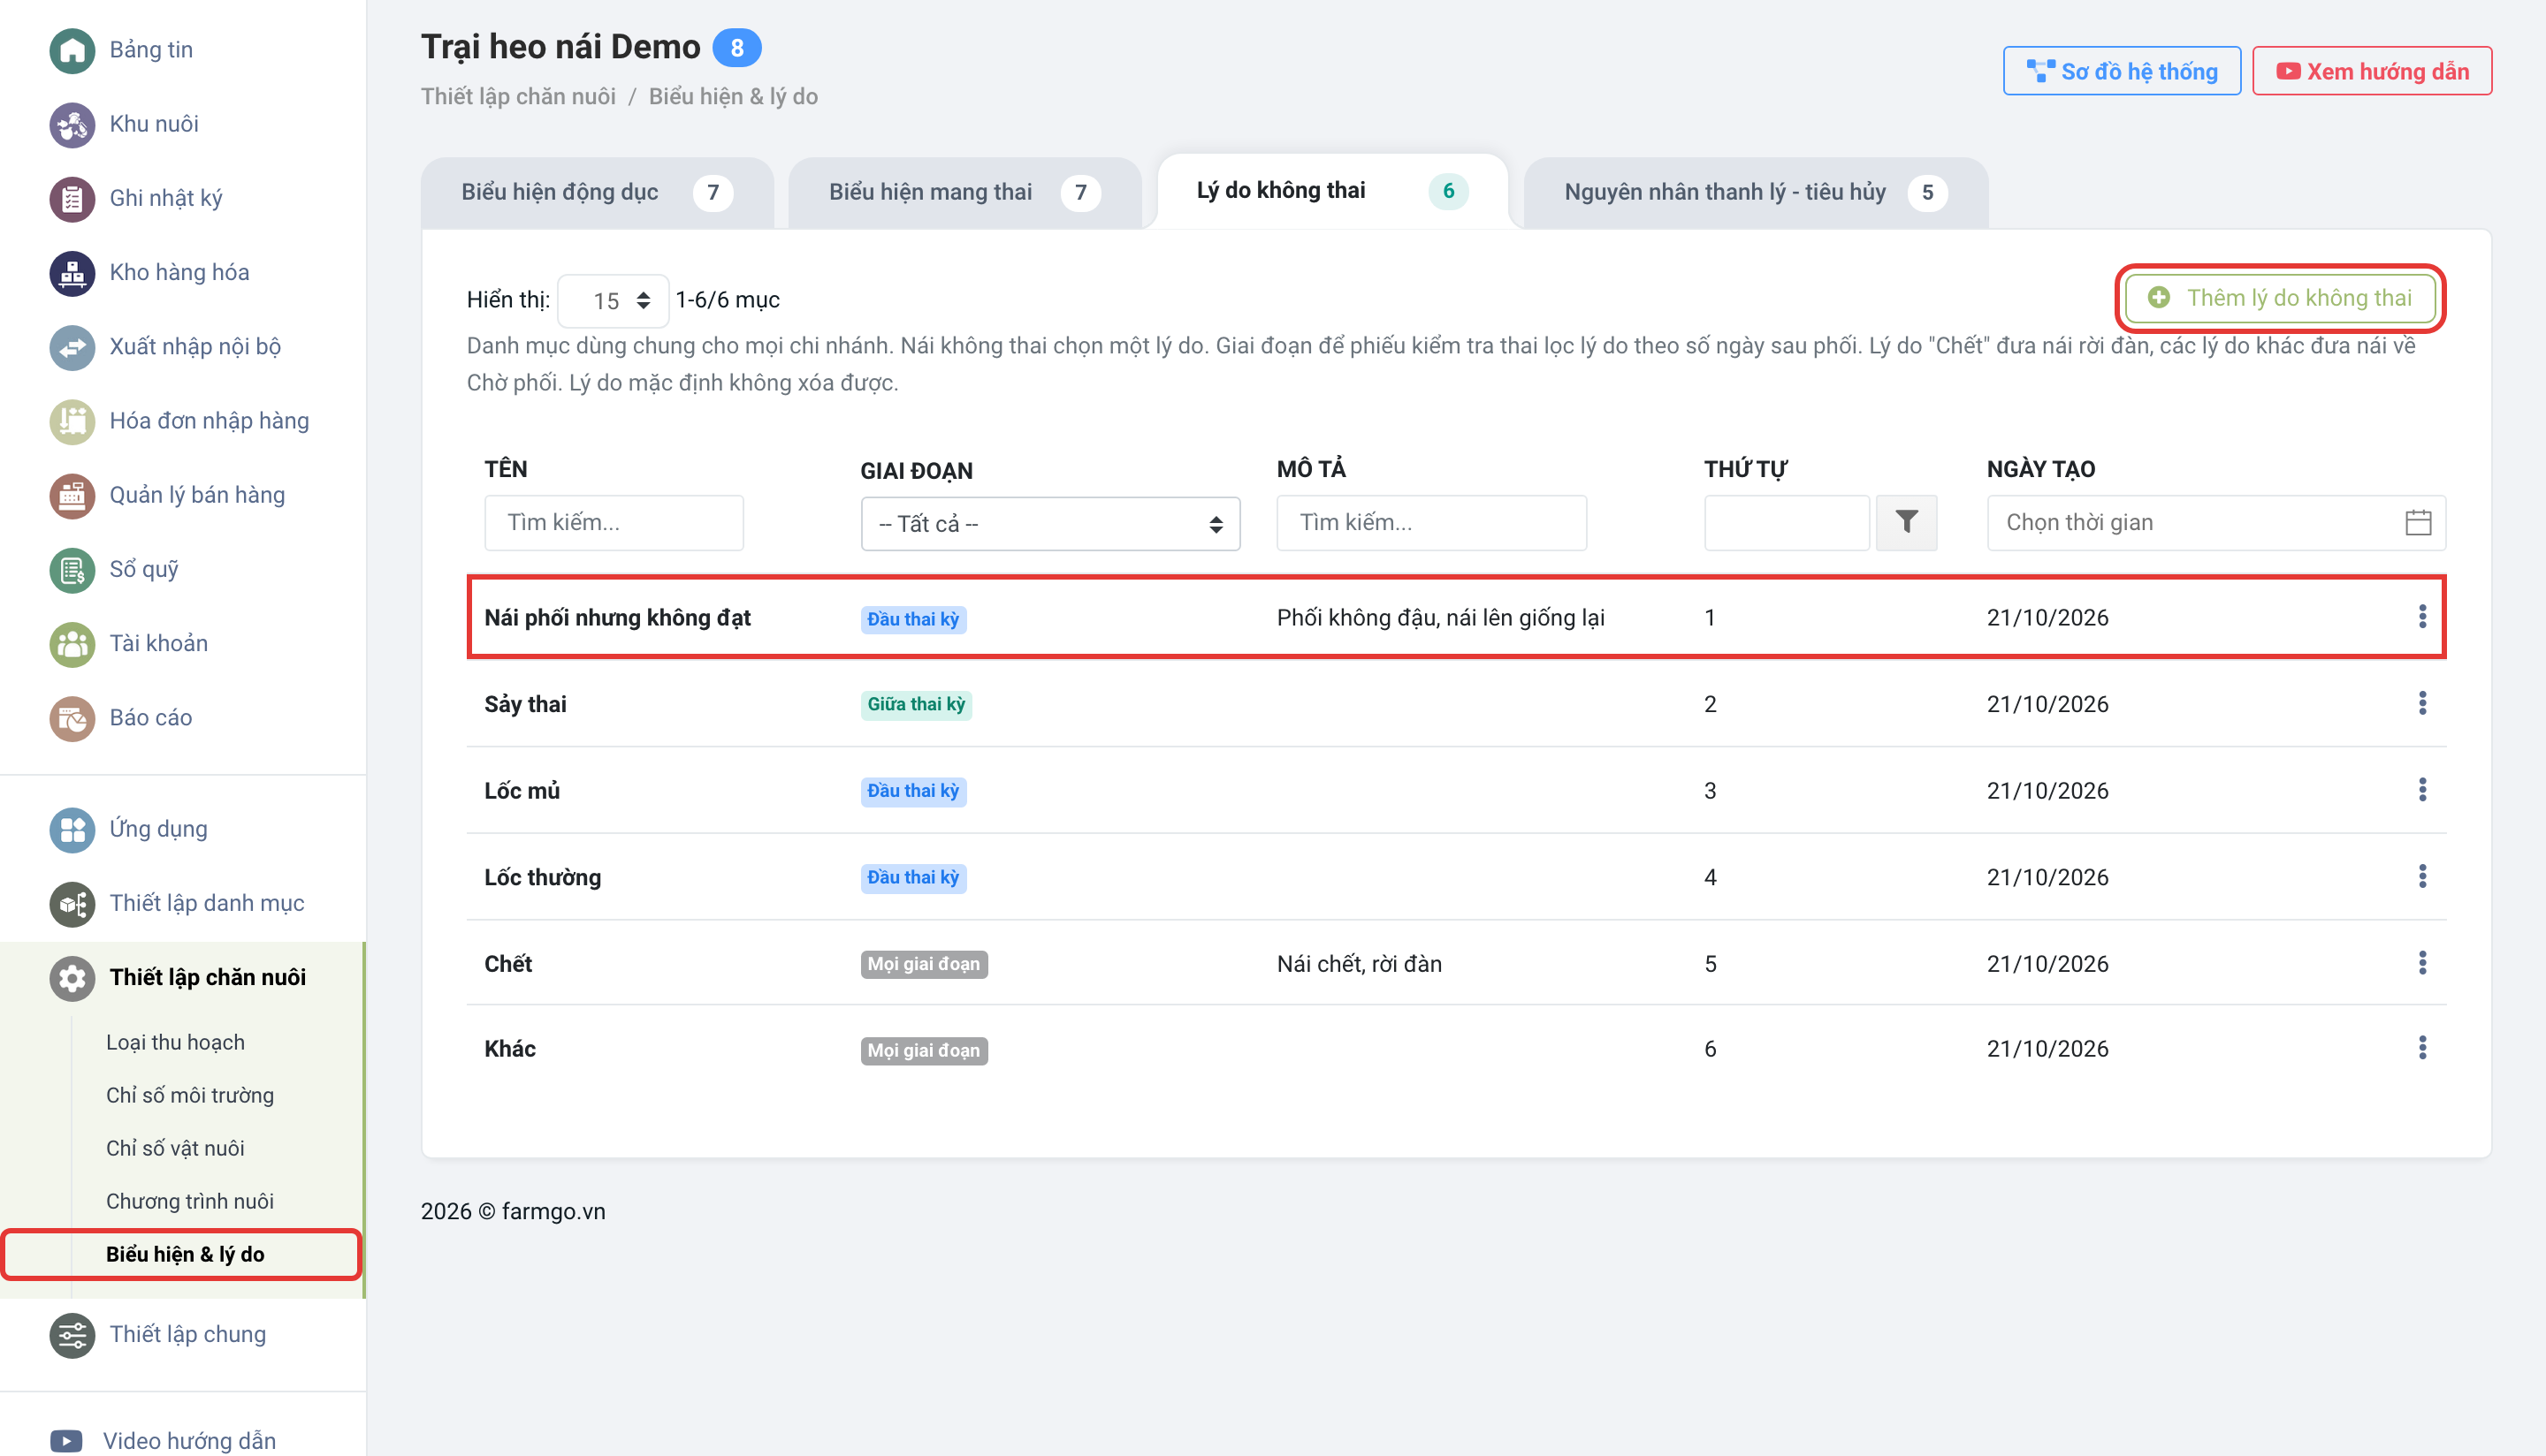Screen dimensions: 2546x1456
Task: Open three-dot menu for Chết row
Action: (2422, 963)
